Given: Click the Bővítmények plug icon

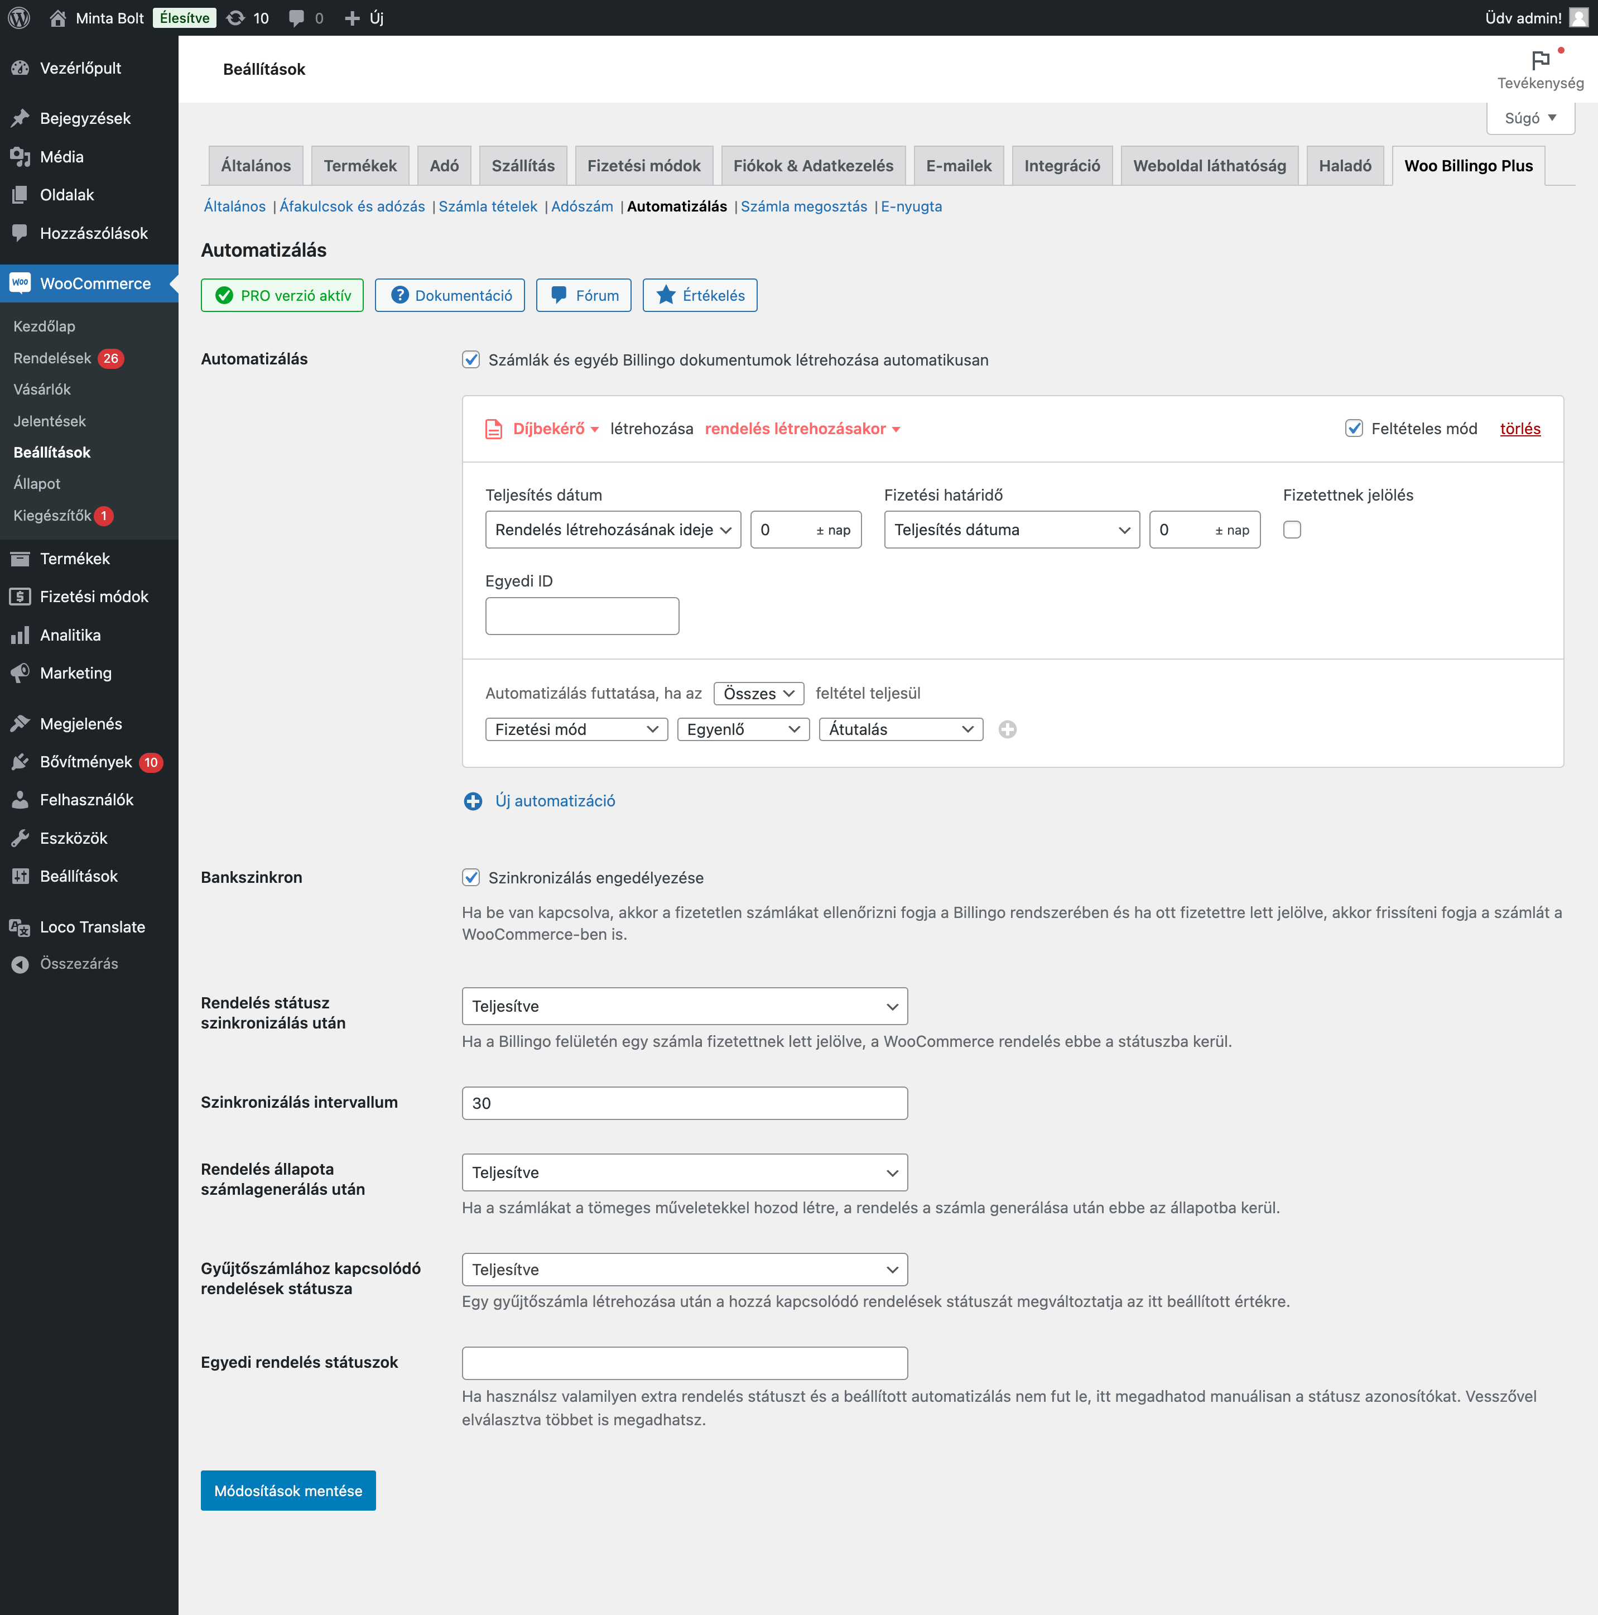Looking at the screenshot, I should click(20, 762).
